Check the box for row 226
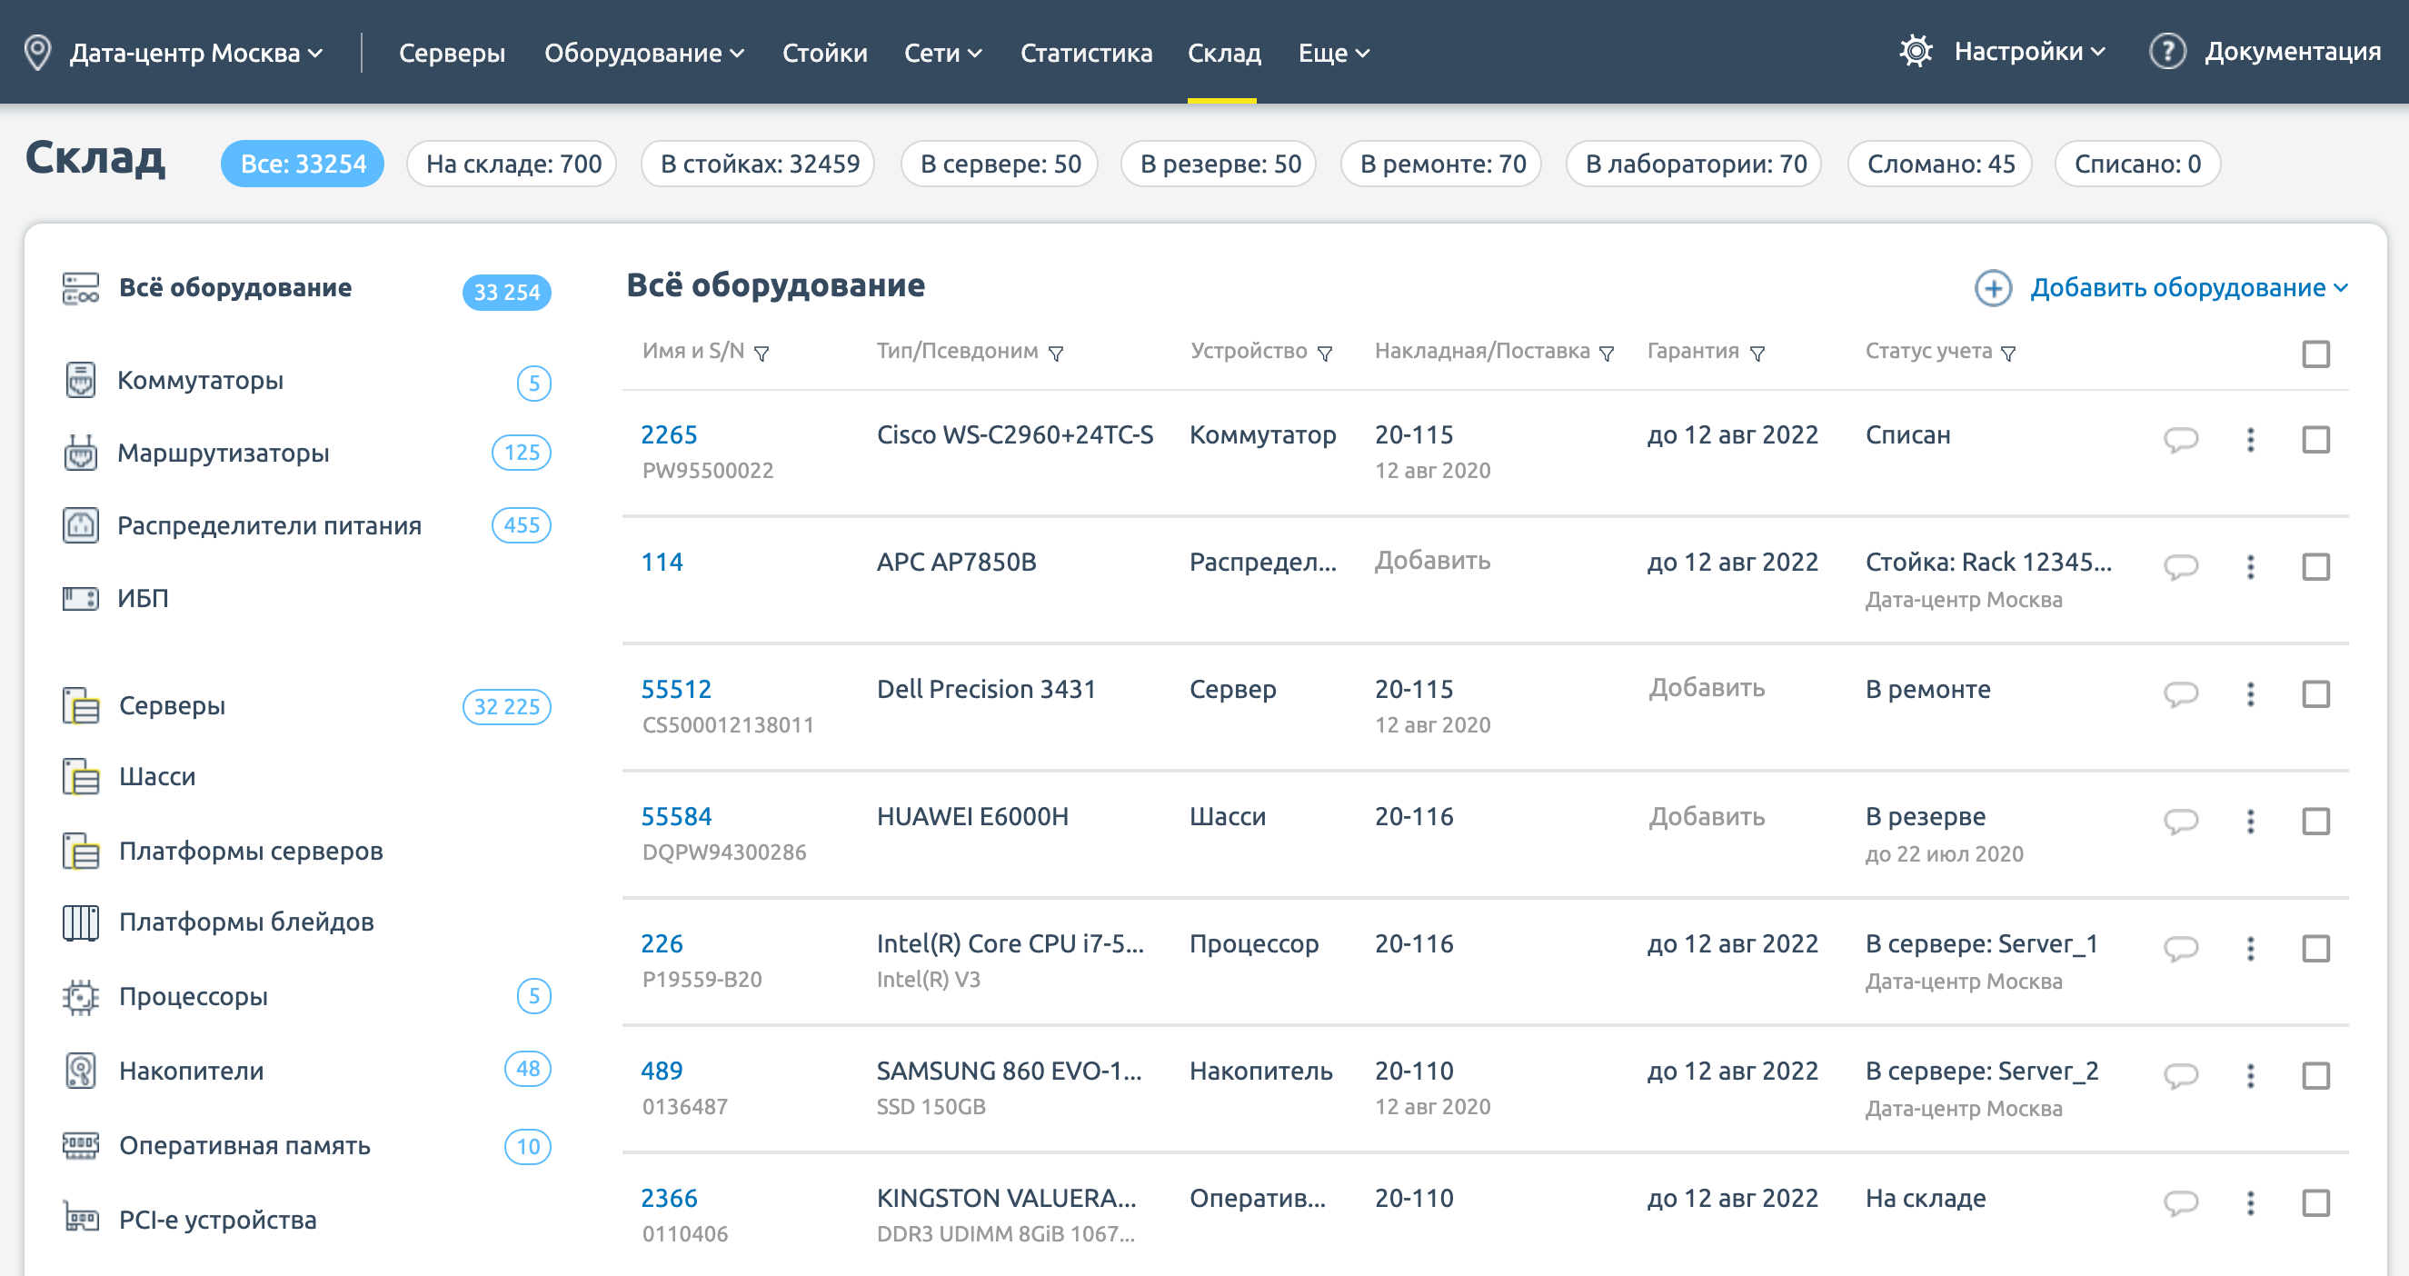The width and height of the screenshot is (2409, 1276). [x=2315, y=949]
